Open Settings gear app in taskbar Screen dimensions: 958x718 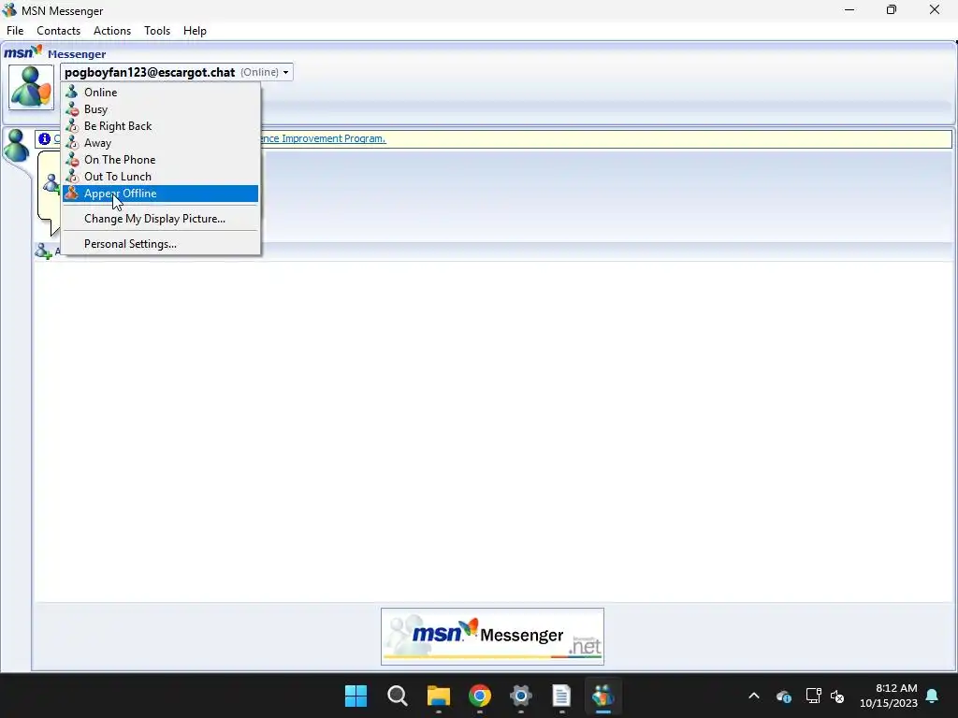pyautogui.click(x=520, y=696)
